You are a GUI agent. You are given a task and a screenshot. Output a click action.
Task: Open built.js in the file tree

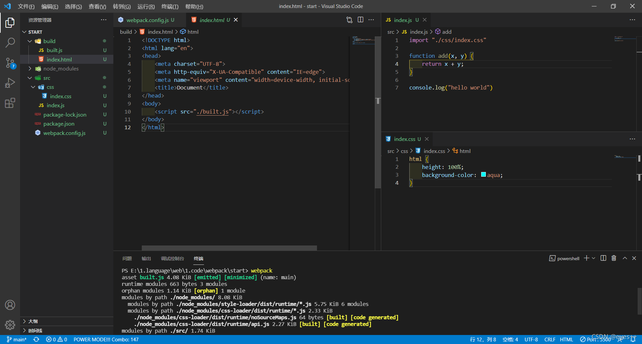coord(67,50)
